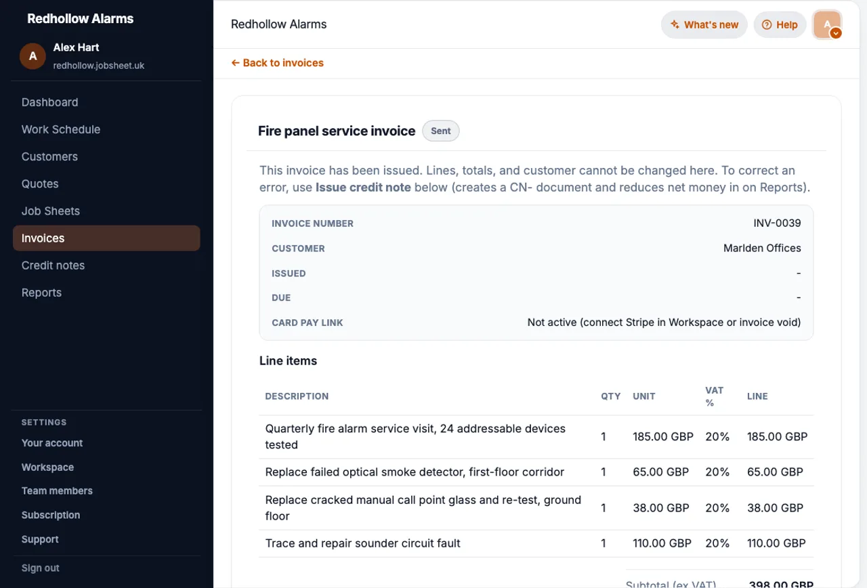
Task: Click Sign out
Action: click(x=41, y=568)
